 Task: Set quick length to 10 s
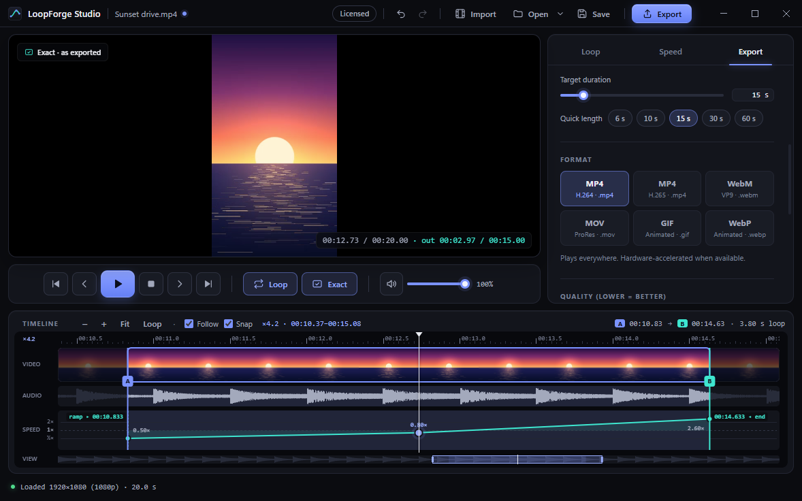651,118
